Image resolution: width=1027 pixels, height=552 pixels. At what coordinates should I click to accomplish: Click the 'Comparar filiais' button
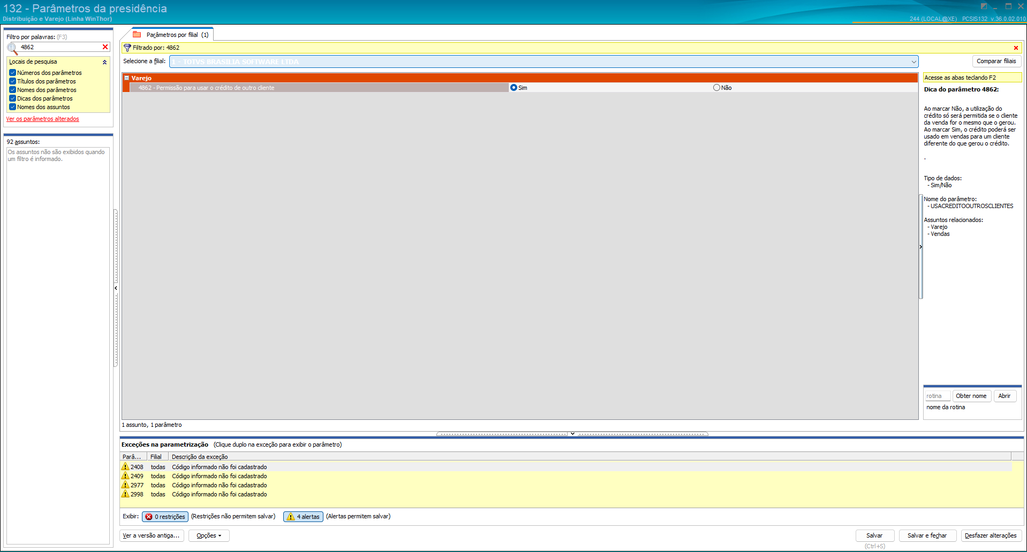996,61
